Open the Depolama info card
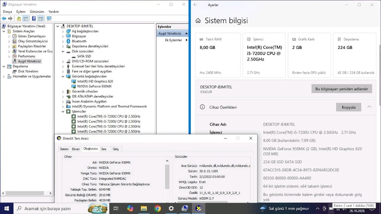Image resolution: width=381 pixels, height=214 pixels. [x=355, y=55]
